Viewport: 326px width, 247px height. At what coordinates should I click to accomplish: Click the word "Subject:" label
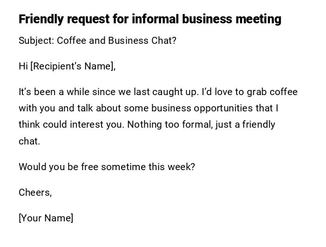pos(36,41)
